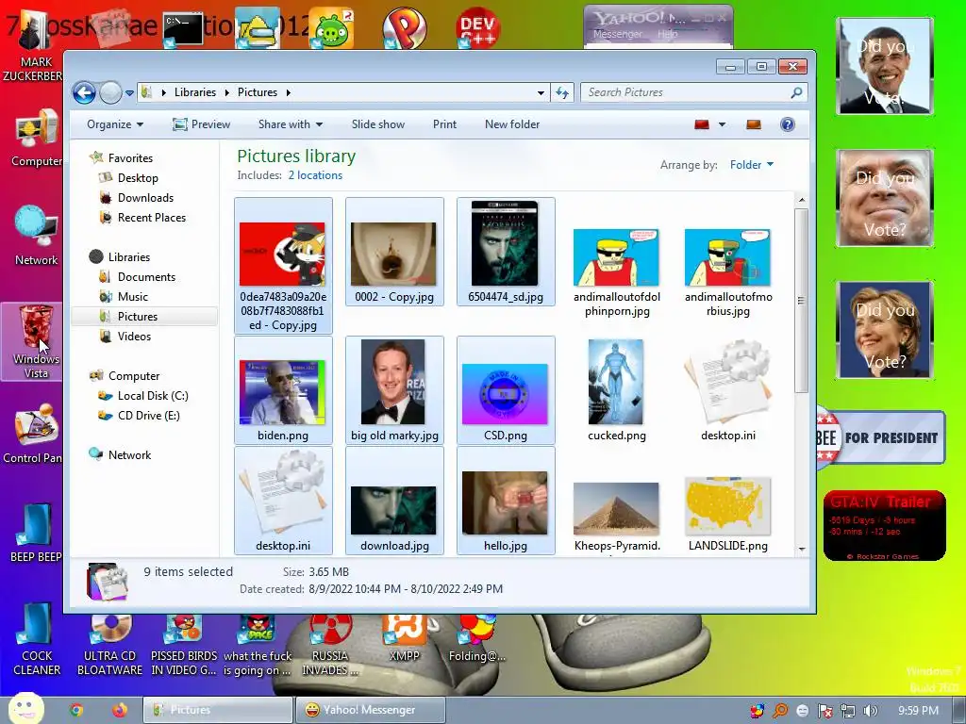Select the andimalloutofmorbius.jpg file
The width and height of the screenshot is (966, 724).
[727, 272]
